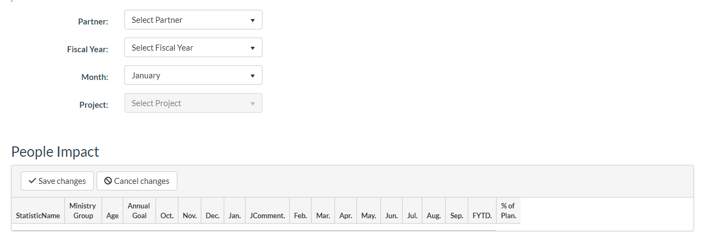The width and height of the screenshot is (711, 234).
Task: Click the Nov. column header
Action: [190, 215]
